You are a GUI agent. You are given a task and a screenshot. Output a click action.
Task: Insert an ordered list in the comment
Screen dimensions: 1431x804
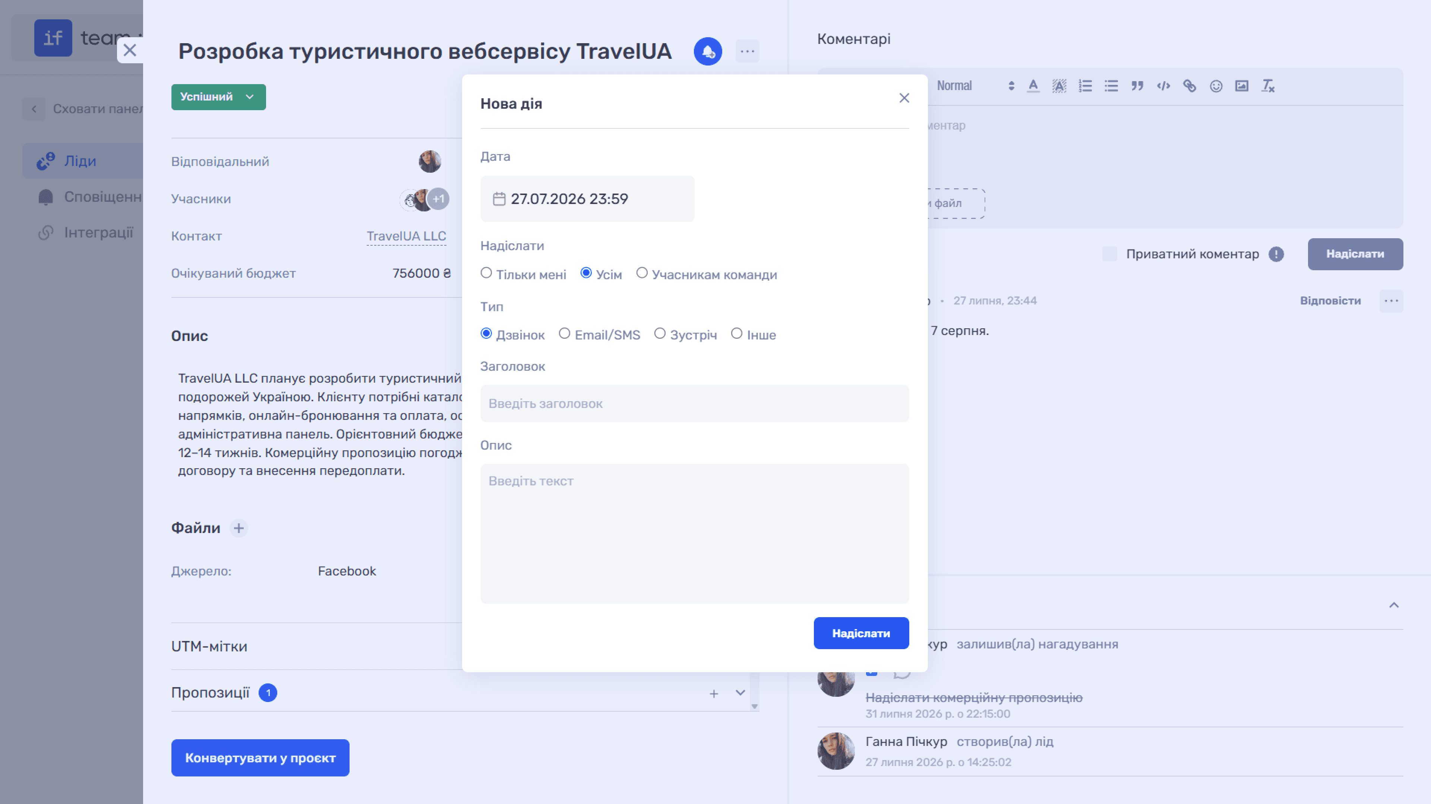1086,86
